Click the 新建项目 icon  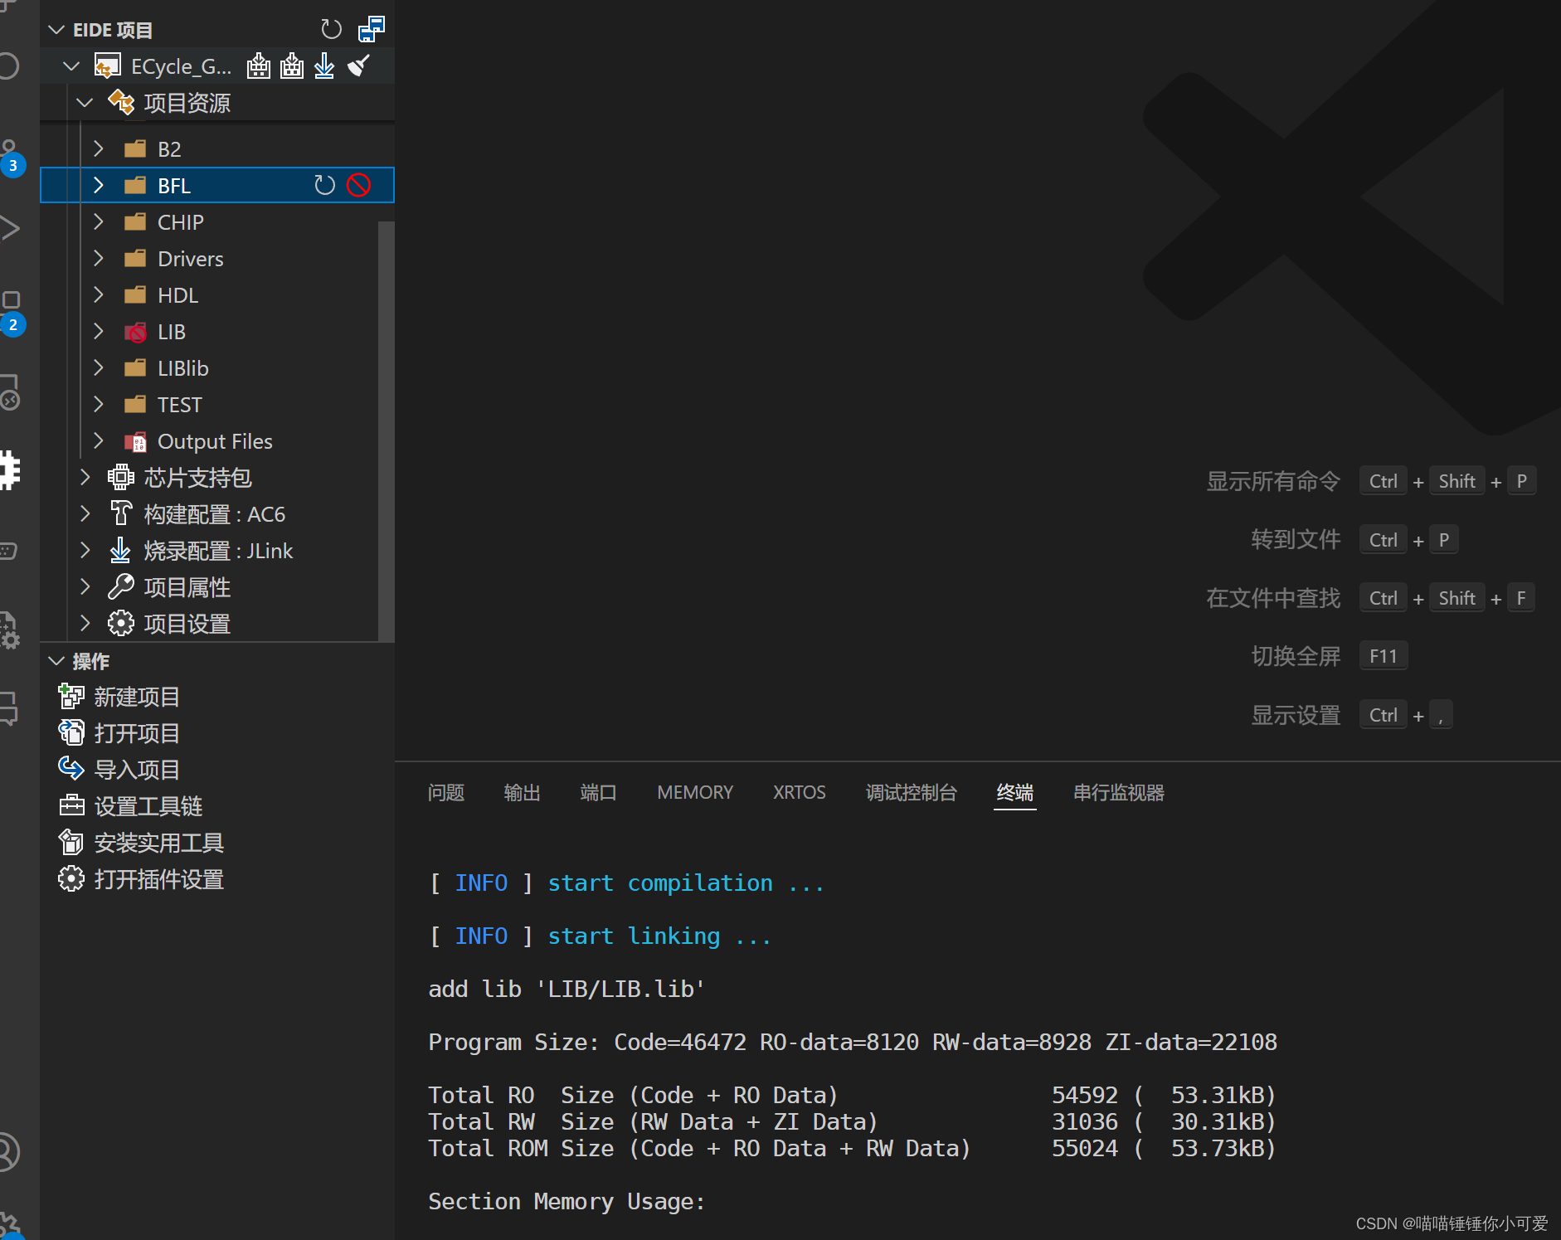[71, 697]
